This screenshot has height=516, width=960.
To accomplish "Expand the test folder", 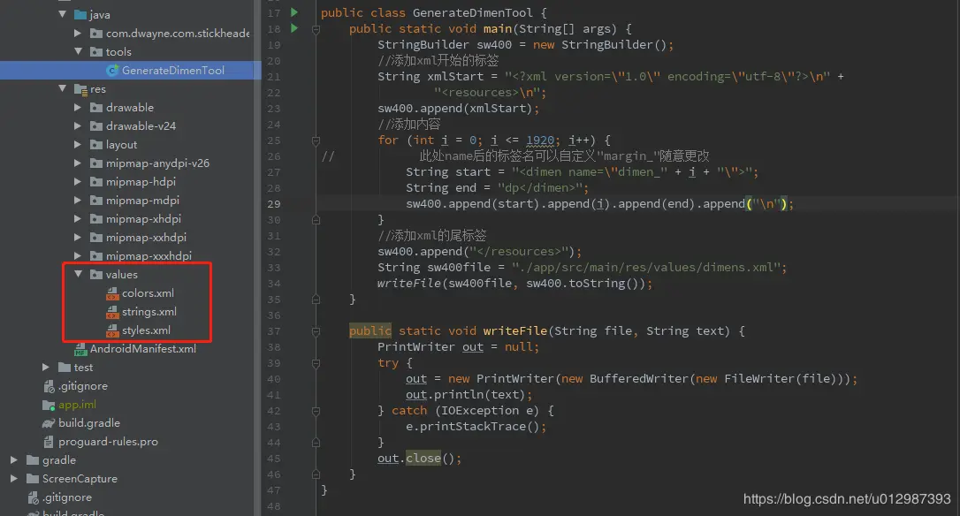I will [46, 367].
